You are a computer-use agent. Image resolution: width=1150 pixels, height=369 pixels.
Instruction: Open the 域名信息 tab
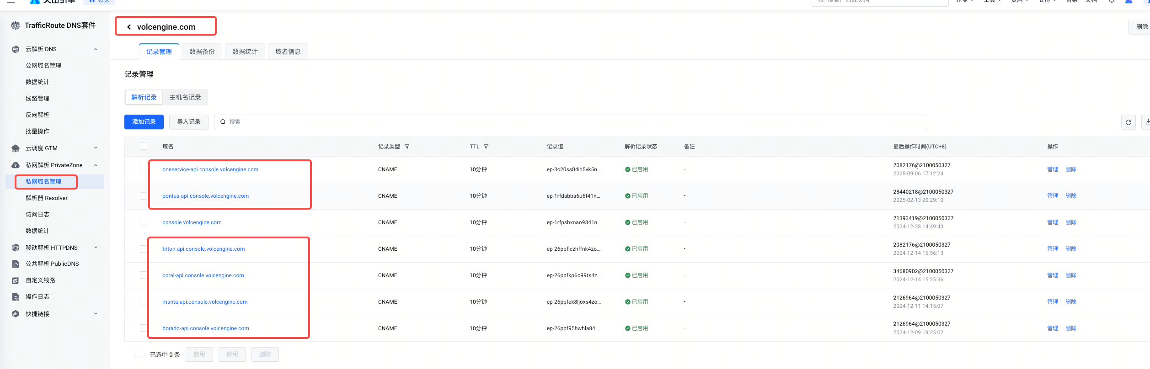288,52
